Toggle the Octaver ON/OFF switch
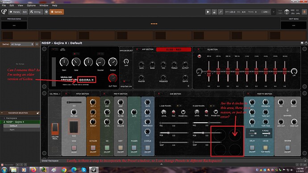 point(93,148)
